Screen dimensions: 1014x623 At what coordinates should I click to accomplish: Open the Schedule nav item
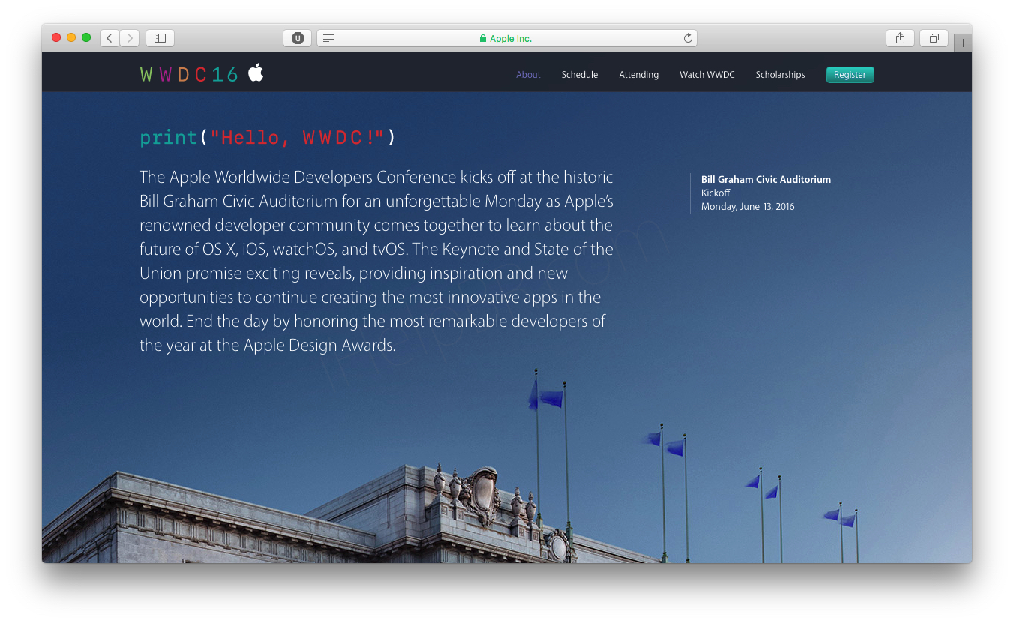click(580, 75)
